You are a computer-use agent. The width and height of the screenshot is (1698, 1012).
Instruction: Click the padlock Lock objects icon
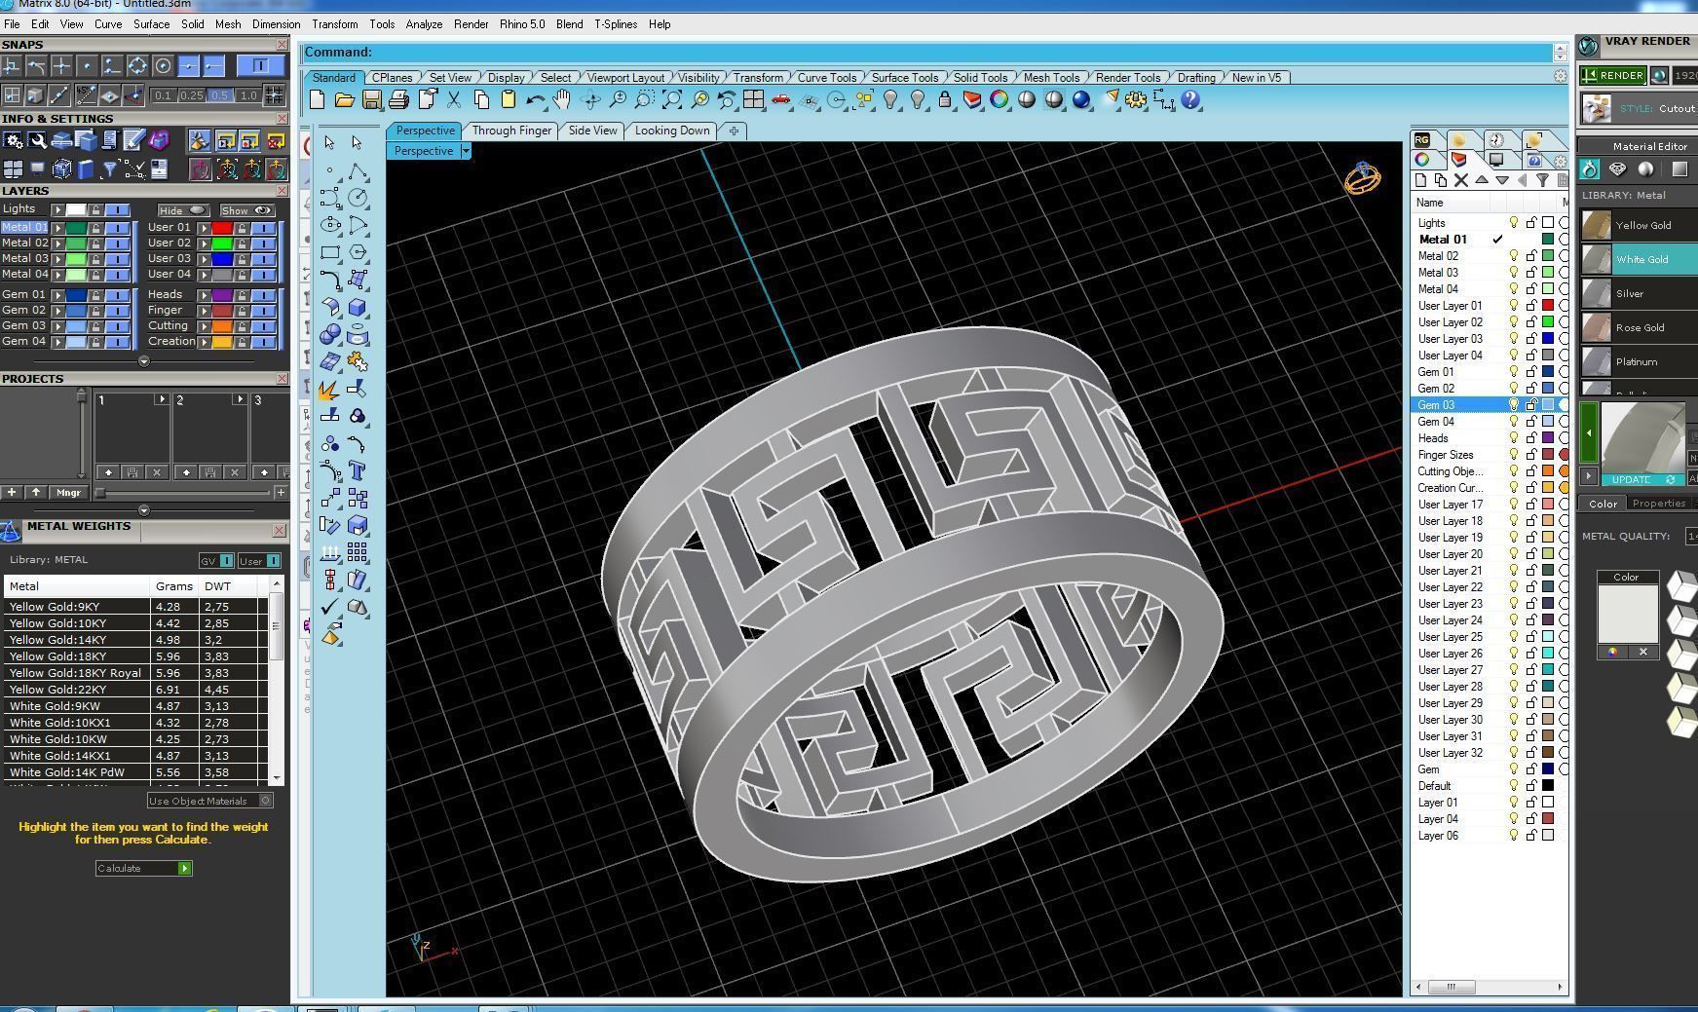click(944, 99)
